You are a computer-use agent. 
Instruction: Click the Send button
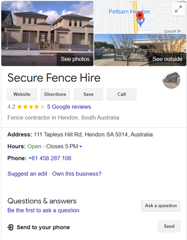click(169, 227)
